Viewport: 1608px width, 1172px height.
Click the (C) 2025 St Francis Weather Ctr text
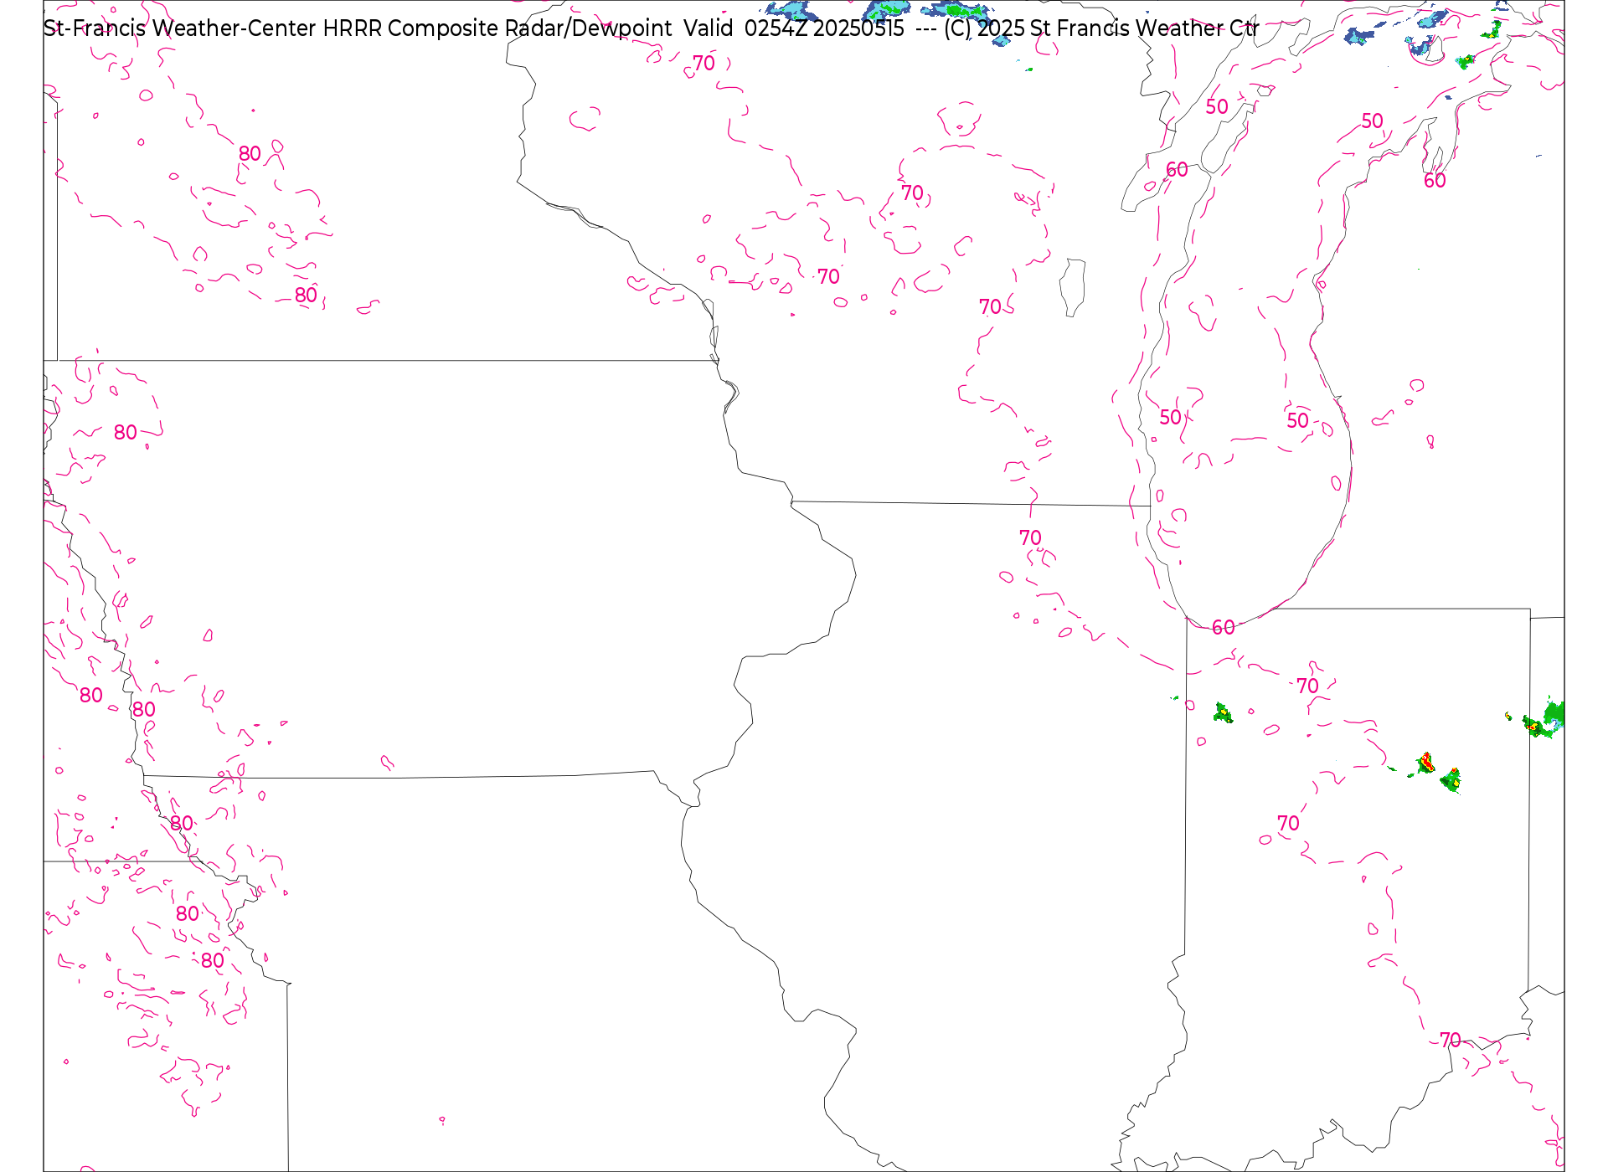pyautogui.click(x=1101, y=28)
